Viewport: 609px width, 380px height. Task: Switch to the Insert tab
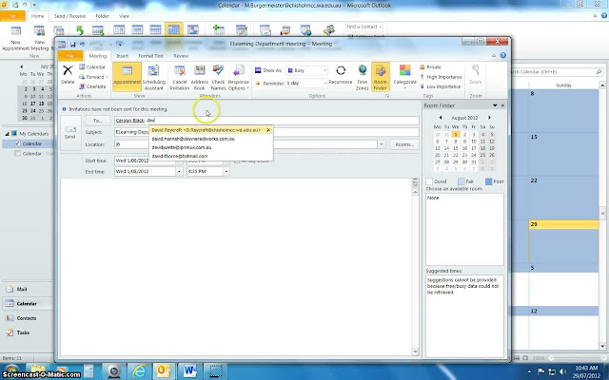tap(122, 56)
